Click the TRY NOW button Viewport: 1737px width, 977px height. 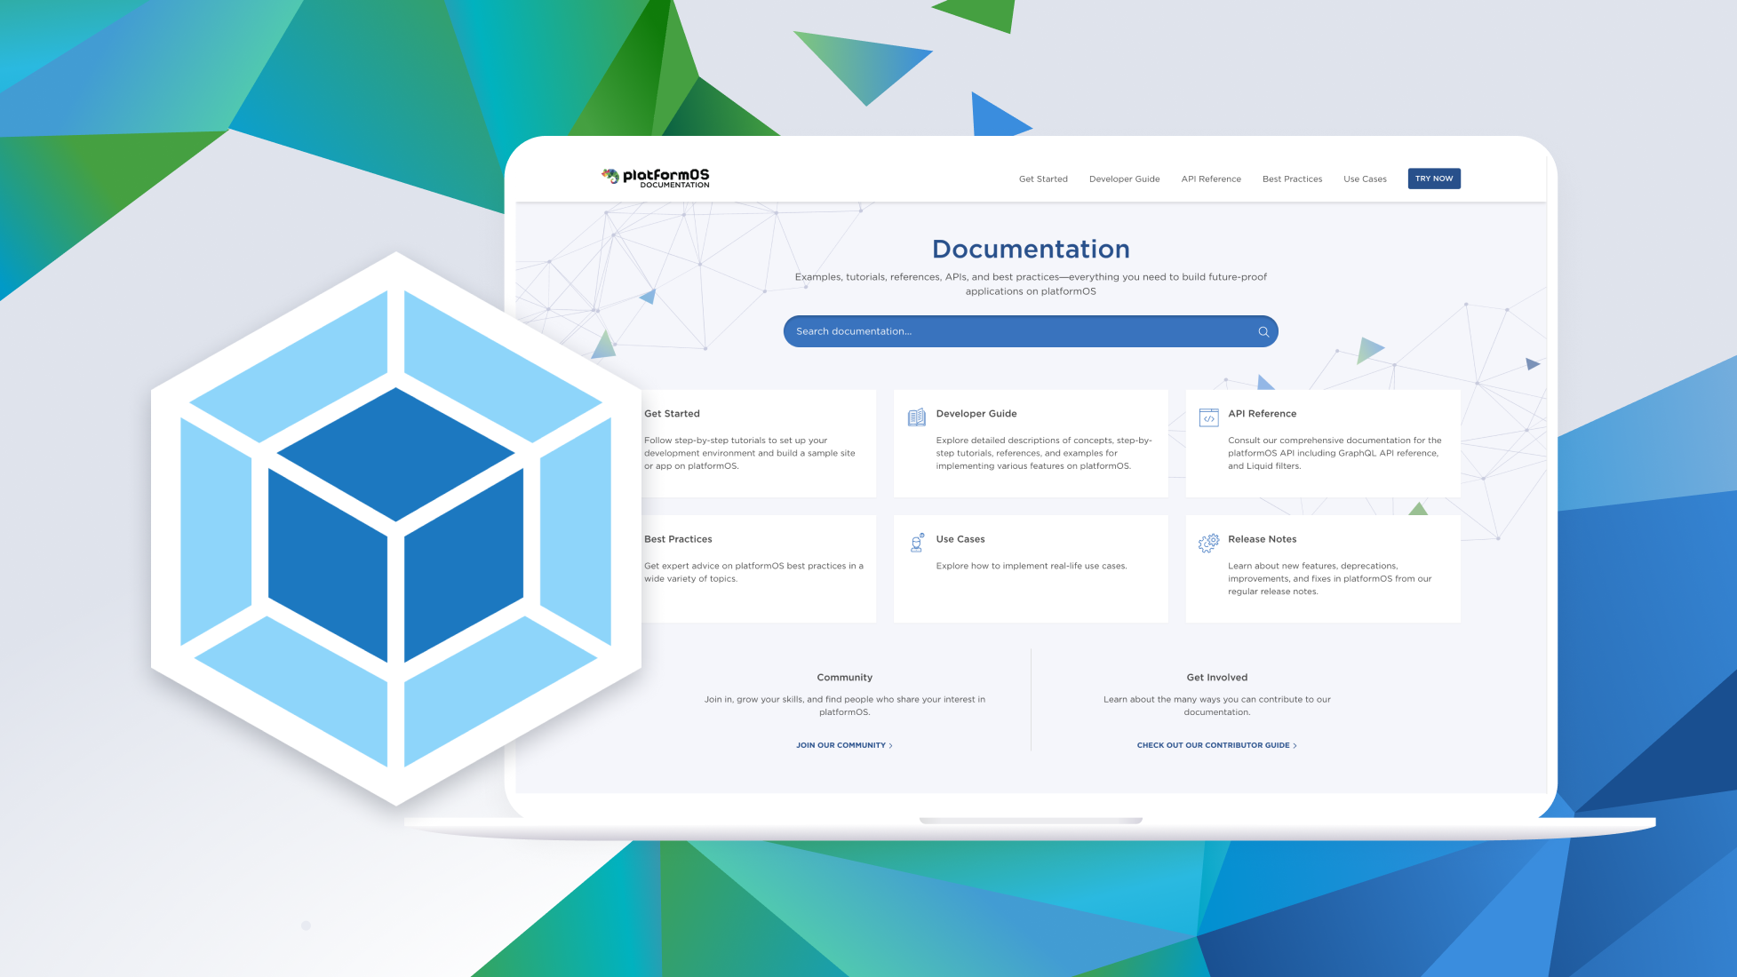click(x=1431, y=178)
